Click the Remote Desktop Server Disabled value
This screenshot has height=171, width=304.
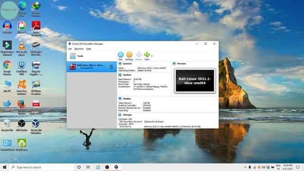pos(147,108)
